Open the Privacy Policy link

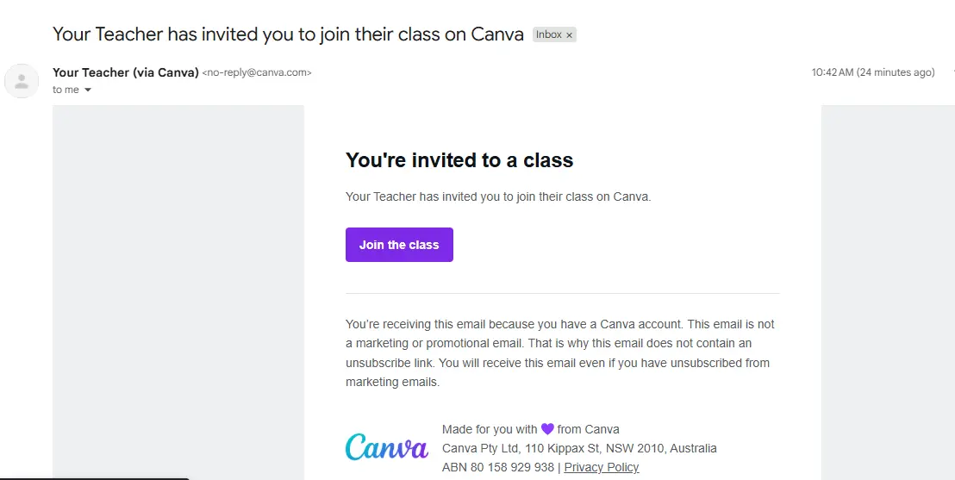click(601, 467)
